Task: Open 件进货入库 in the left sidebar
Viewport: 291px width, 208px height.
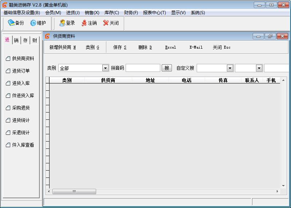Action: pyautogui.click(x=20, y=95)
